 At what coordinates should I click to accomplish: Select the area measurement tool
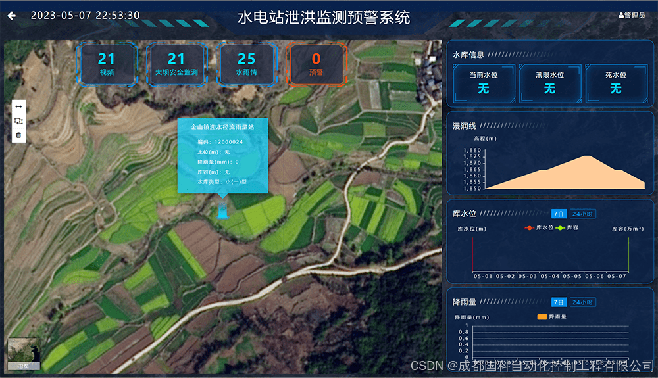click(18, 121)
